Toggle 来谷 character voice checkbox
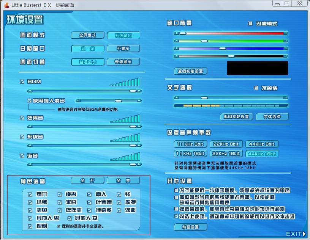Viewport: 310px width, 240px height. tap(60, 202)
